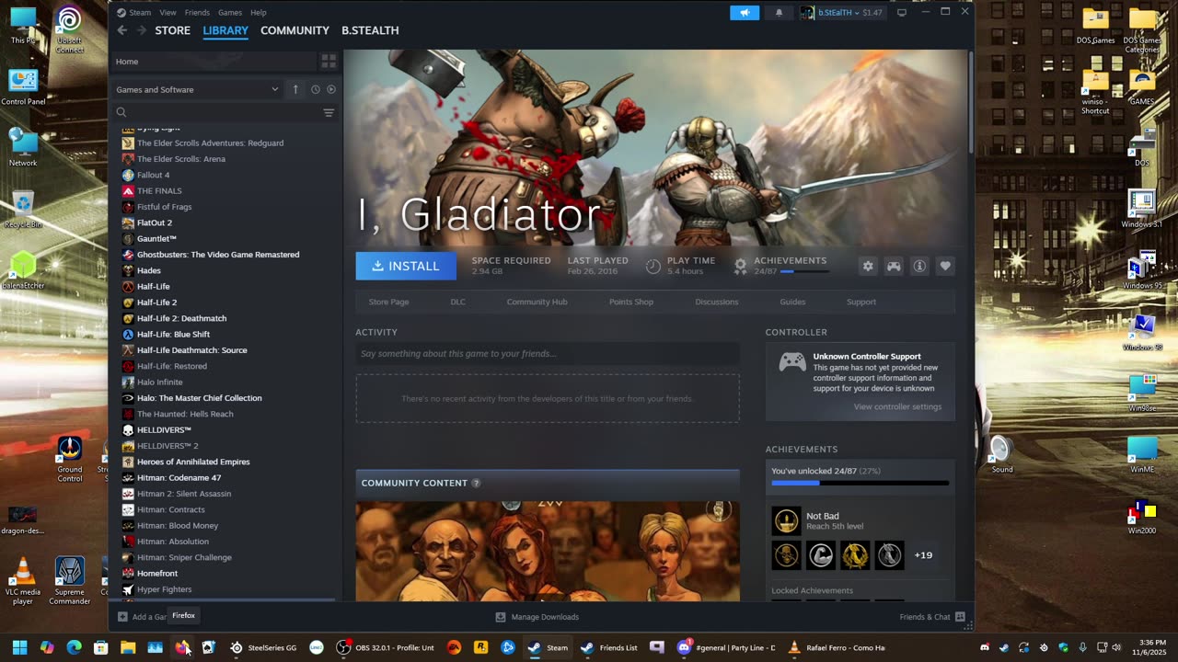Click the activity comment input field

click(548, 354)
